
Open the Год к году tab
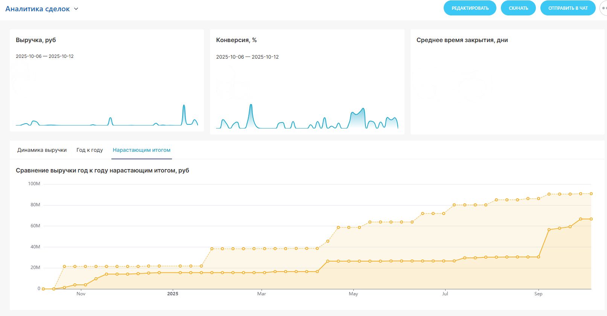point(90,150)
